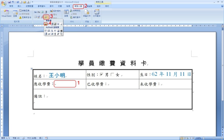
Task: Select the 開發人員 developer tab
Action: click(x=78, y=6)
